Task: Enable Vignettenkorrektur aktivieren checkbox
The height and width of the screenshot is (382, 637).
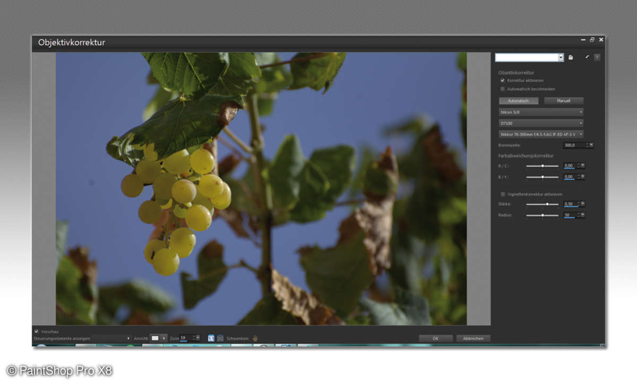Action: [503, 194]
